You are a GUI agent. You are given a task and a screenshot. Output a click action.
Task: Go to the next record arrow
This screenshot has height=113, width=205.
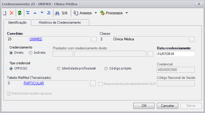tap(42, 13)
